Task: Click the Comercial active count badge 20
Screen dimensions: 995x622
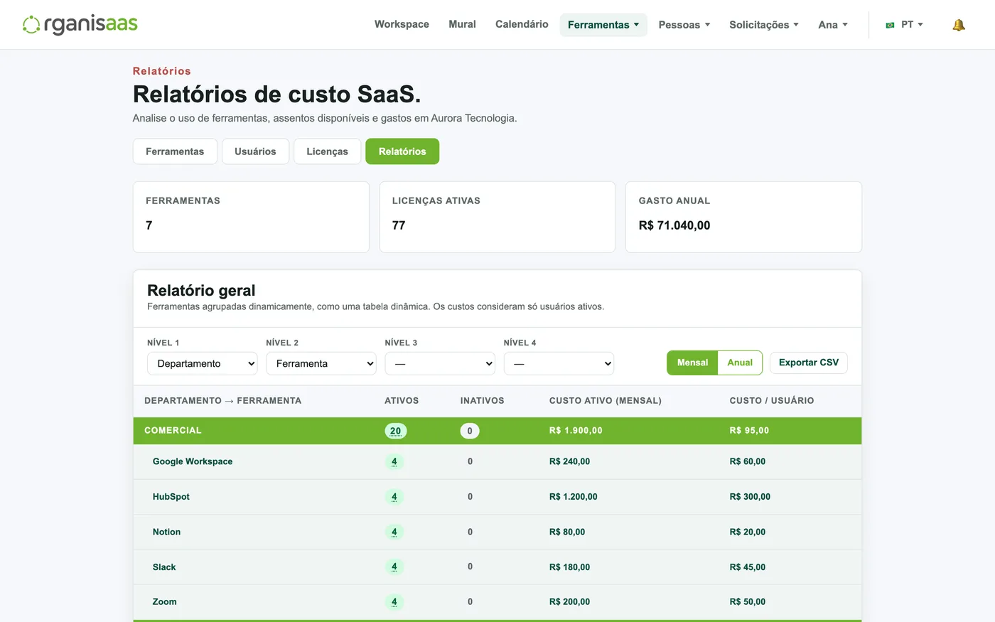Action: 396,431
